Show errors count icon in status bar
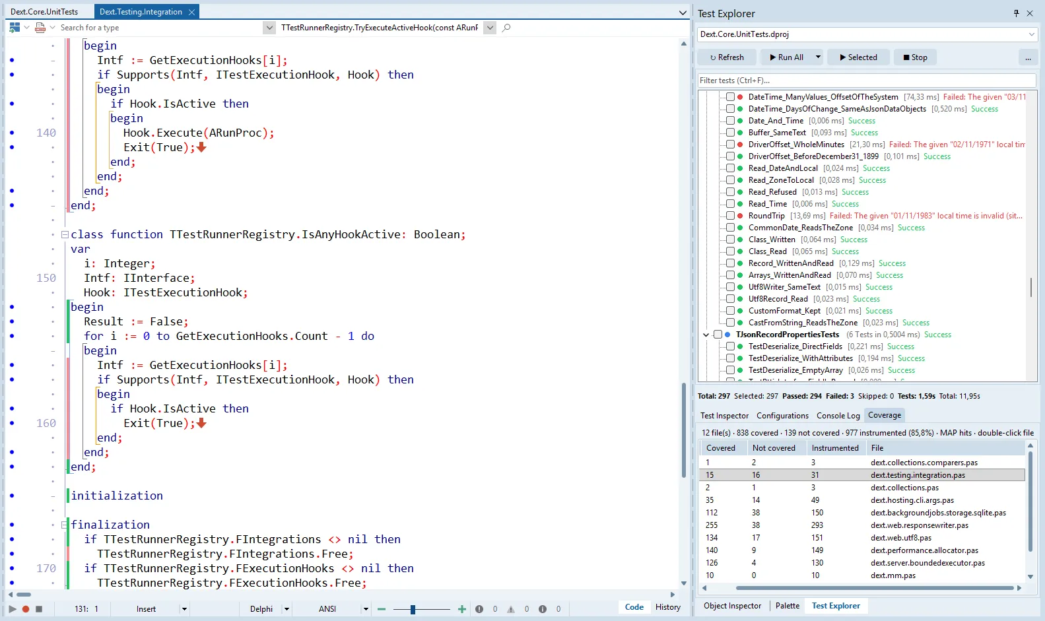1045x621 pixels. (x=479, y=609)
